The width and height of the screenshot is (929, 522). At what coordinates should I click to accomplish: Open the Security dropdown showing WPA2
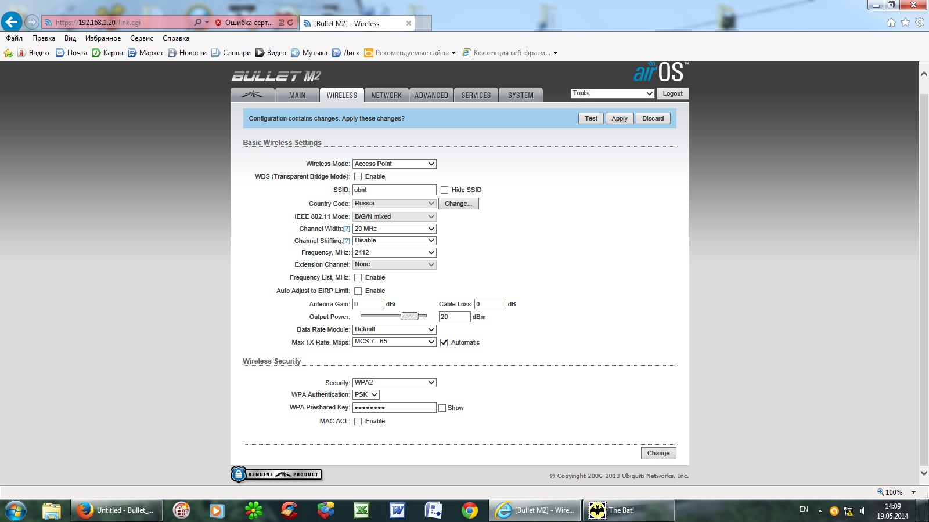pyautogui.click(x=394, y=383)
